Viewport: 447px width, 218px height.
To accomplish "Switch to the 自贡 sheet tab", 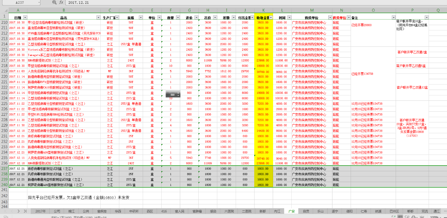I will [x=306, y=211].
